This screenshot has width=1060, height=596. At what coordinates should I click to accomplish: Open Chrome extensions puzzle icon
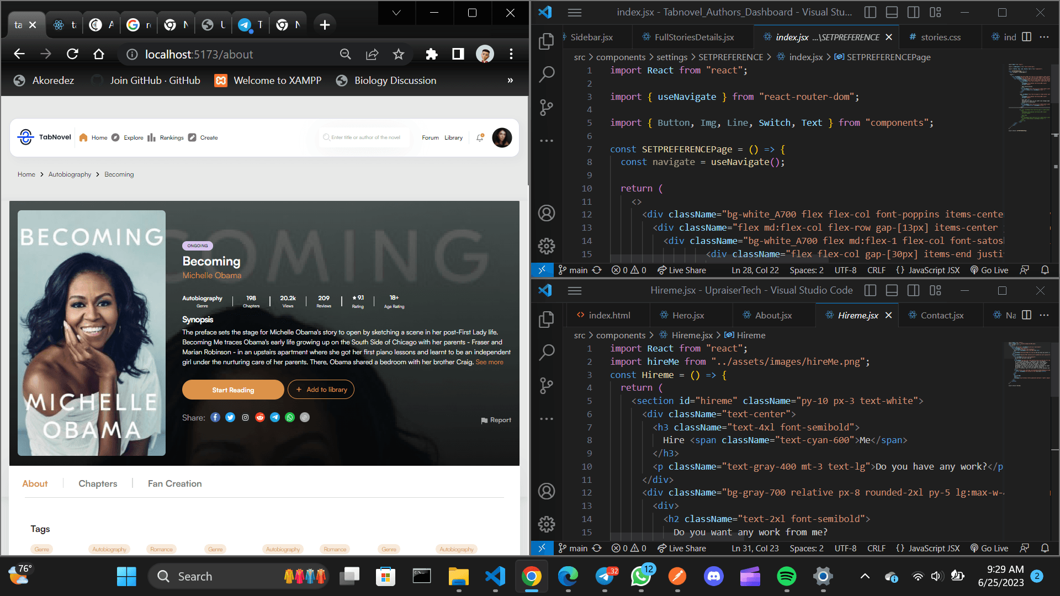click(431, 54)
